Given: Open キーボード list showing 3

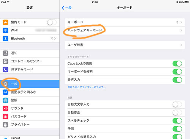Looking at the screenshot, I should point(125,22).
